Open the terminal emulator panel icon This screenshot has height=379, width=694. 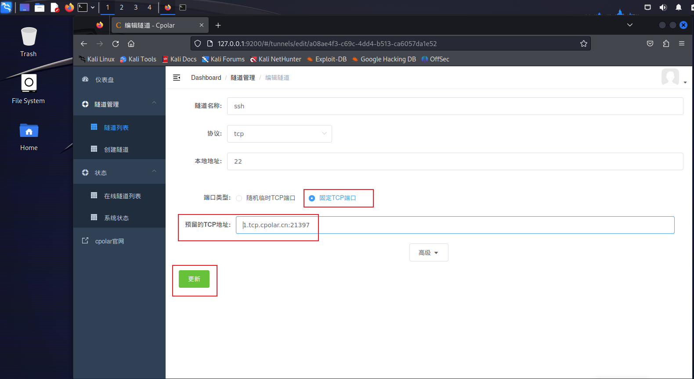pos(83,7)
